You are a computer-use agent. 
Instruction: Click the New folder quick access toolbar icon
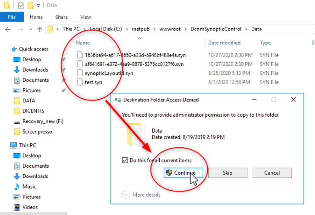click(x=30, y=5)
